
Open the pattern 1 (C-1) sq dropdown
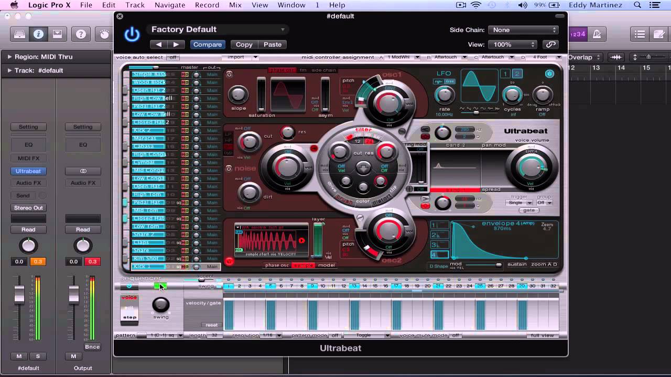(x=165, y=335)
